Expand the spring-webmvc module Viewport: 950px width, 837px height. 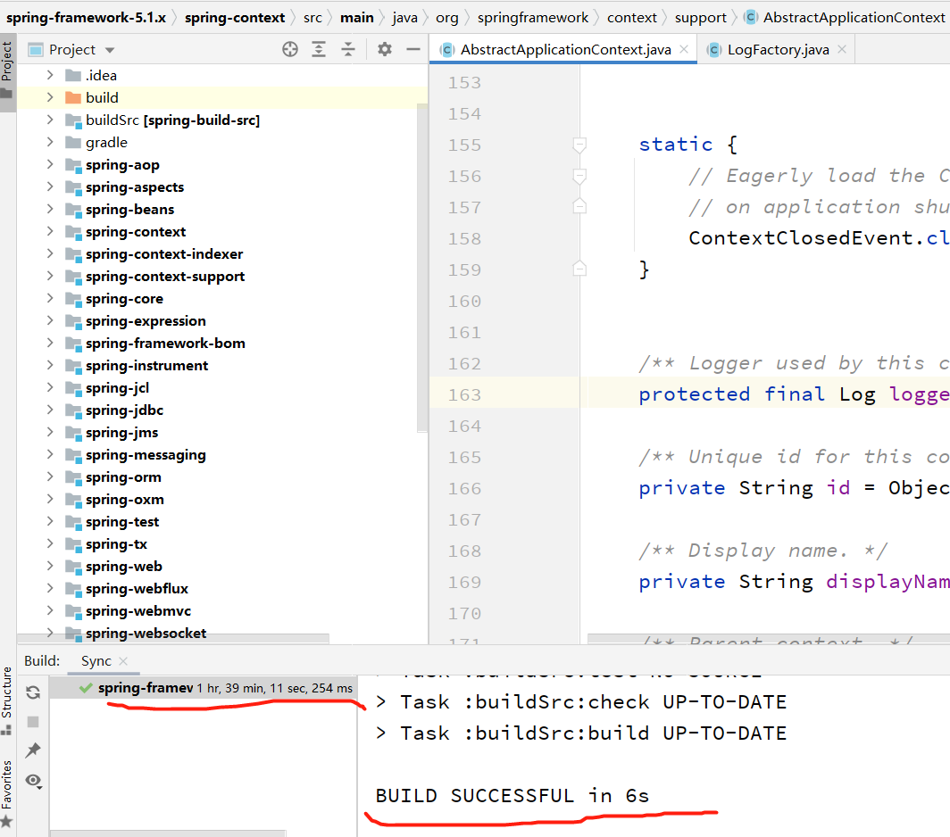(x=50, y=610)
